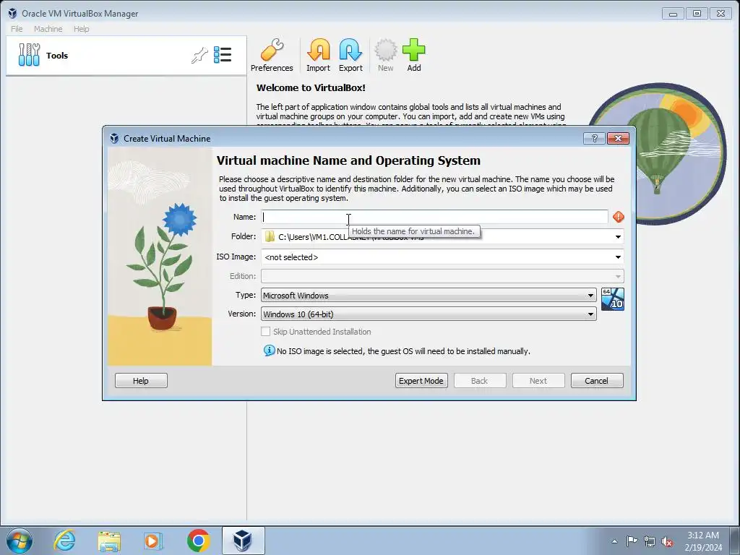This screenshot has width=740, height=555.
Task: Open Windows Explorer from taskbar
Action: tap(109, 541)
